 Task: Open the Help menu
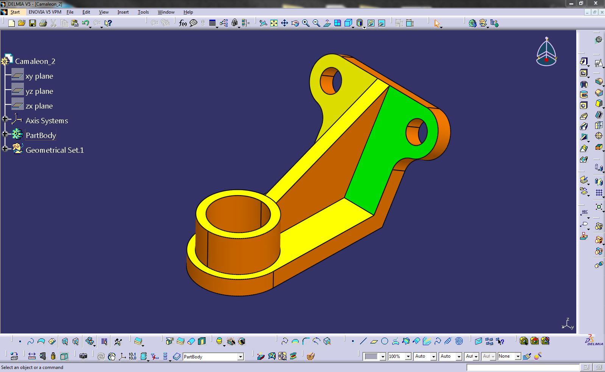point(188,12)
